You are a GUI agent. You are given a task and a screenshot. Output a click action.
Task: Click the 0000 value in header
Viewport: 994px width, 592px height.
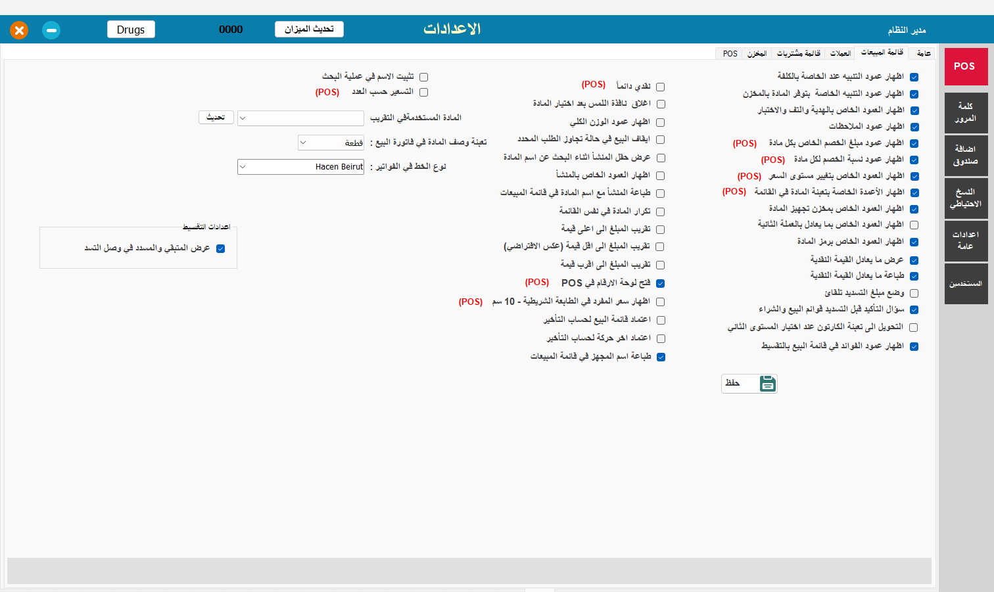tap(231, 30)
